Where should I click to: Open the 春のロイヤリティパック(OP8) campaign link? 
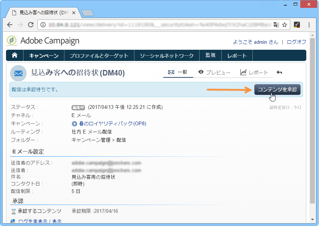(x=112, y=123)
